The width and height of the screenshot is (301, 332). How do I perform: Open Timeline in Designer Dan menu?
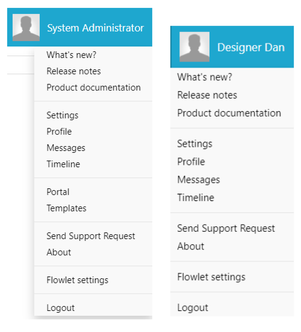(x=196, y=197)
